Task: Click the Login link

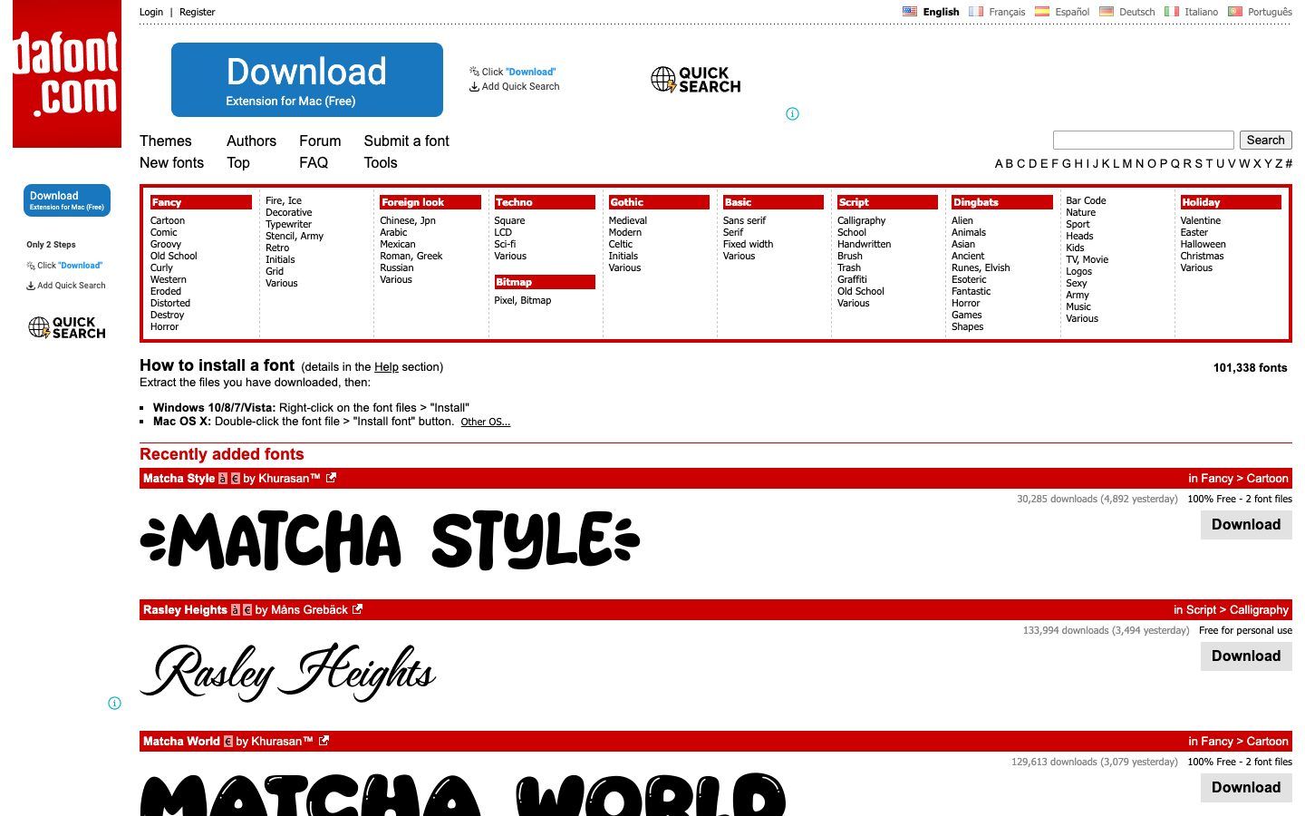Action: coord(151,12)
